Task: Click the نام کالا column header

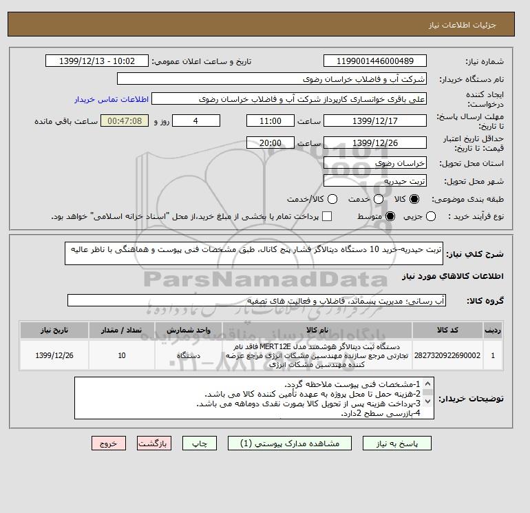Action: [317, 330]
